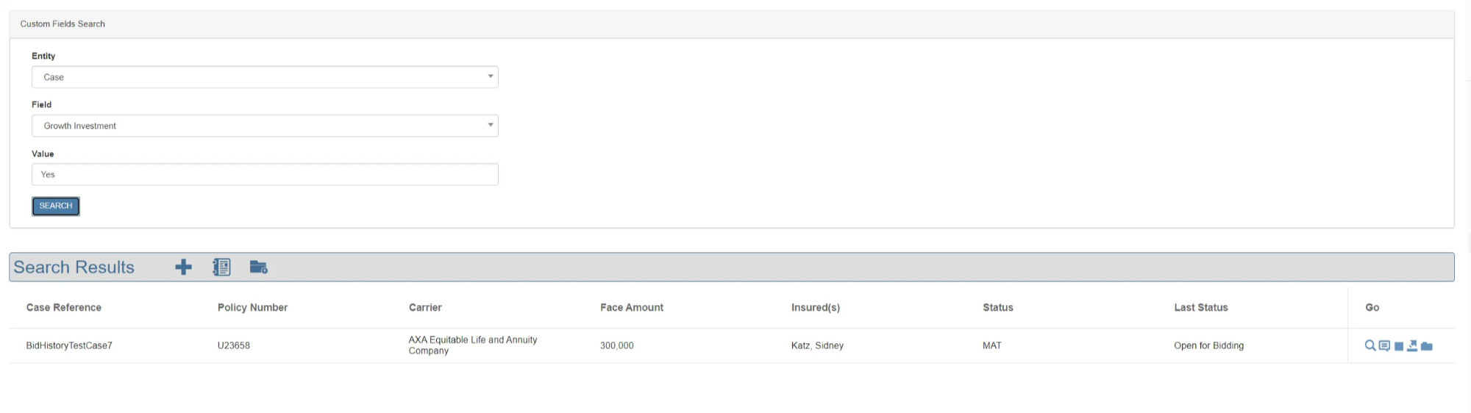Click the Status column header
This screenshot has width=1471, height=413.
[997, 308]
